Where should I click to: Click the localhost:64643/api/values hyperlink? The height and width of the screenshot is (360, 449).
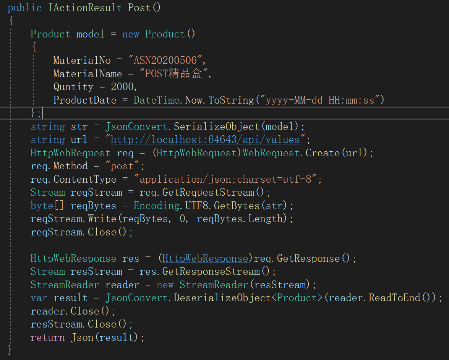pyautogui.click(x=206, y=139)
